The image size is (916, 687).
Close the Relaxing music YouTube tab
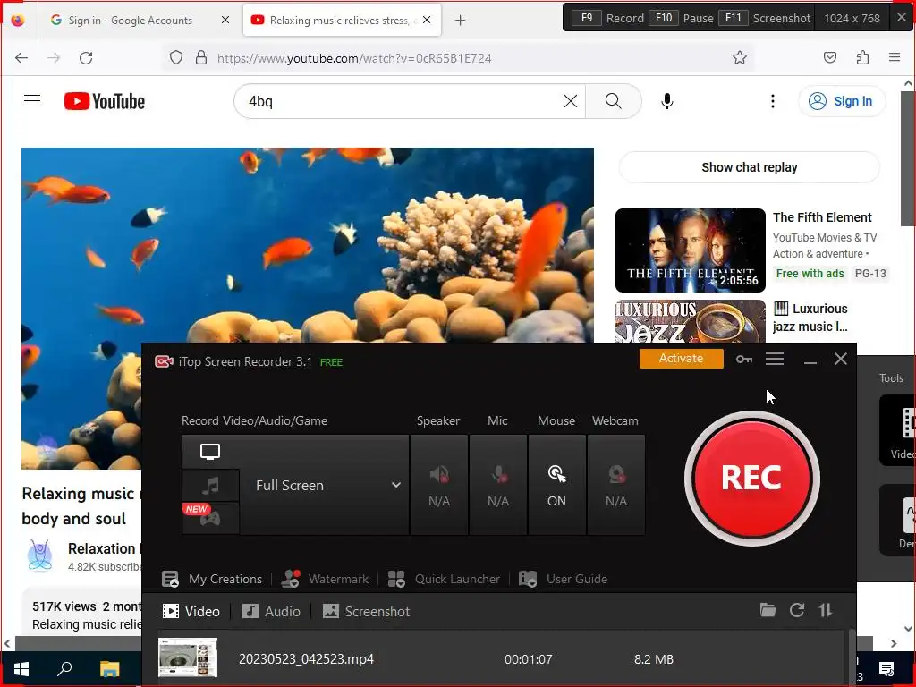tap(427, 20)
